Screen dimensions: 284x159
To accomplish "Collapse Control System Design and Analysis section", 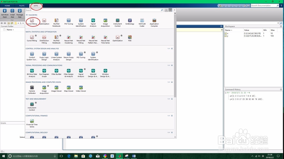I will click(172, 48).
